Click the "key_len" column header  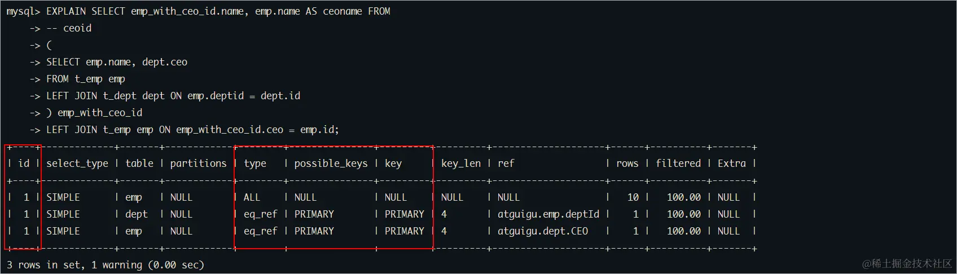coord(461,163)
